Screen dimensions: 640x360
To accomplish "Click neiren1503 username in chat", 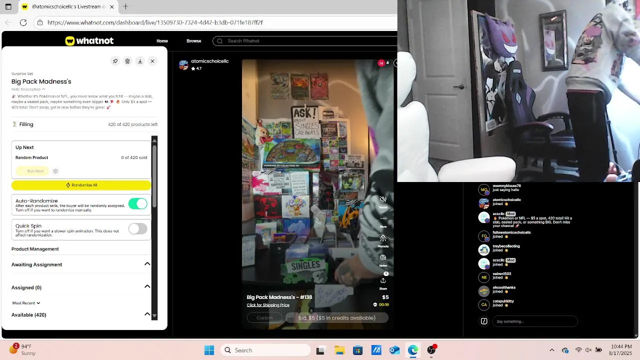I will 502,274.
